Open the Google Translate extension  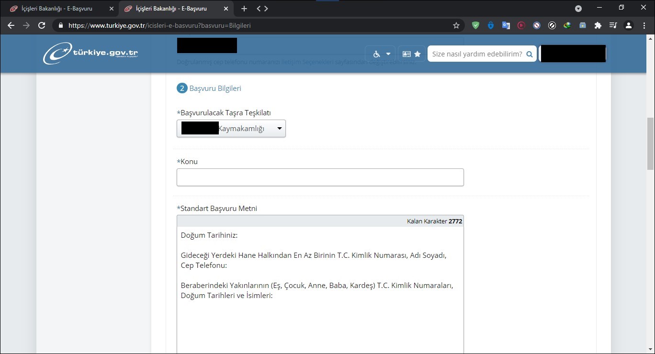(x=506, y=25)
